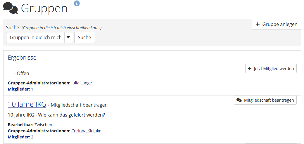Click the plus icon in Jetzt Mitglied werden
The height and width of the screenshot is (144, 304).
[250, 69]
